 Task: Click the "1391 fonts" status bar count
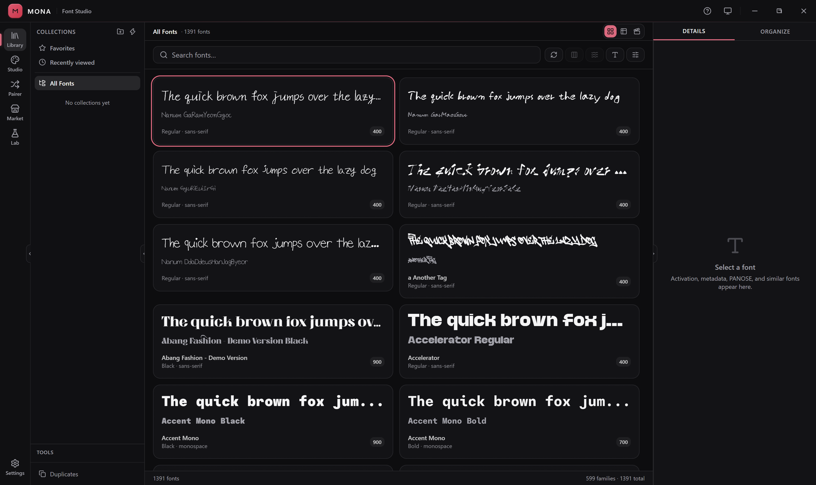pyautogui.click(x=166, y=478)
